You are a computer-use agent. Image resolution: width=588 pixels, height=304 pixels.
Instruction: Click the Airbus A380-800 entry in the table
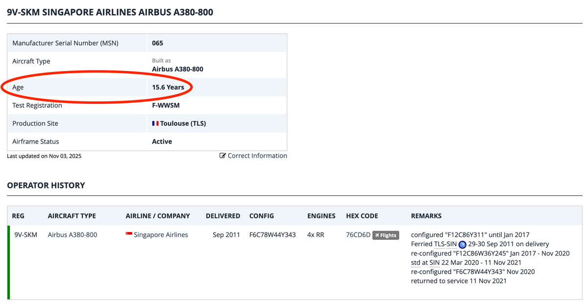[x=73, y=234]
